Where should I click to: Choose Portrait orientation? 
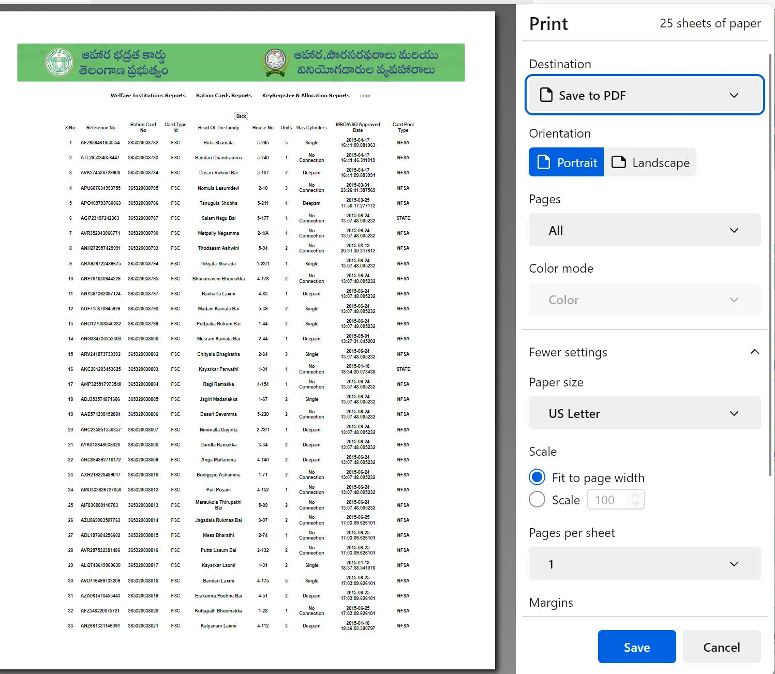[566, 162]
